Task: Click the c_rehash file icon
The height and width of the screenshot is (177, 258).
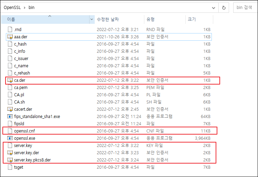Action: pos(10,73)
